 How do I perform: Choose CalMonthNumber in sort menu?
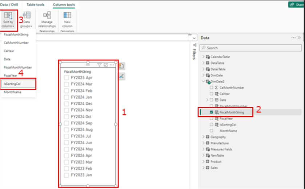(x=16, y=43)
